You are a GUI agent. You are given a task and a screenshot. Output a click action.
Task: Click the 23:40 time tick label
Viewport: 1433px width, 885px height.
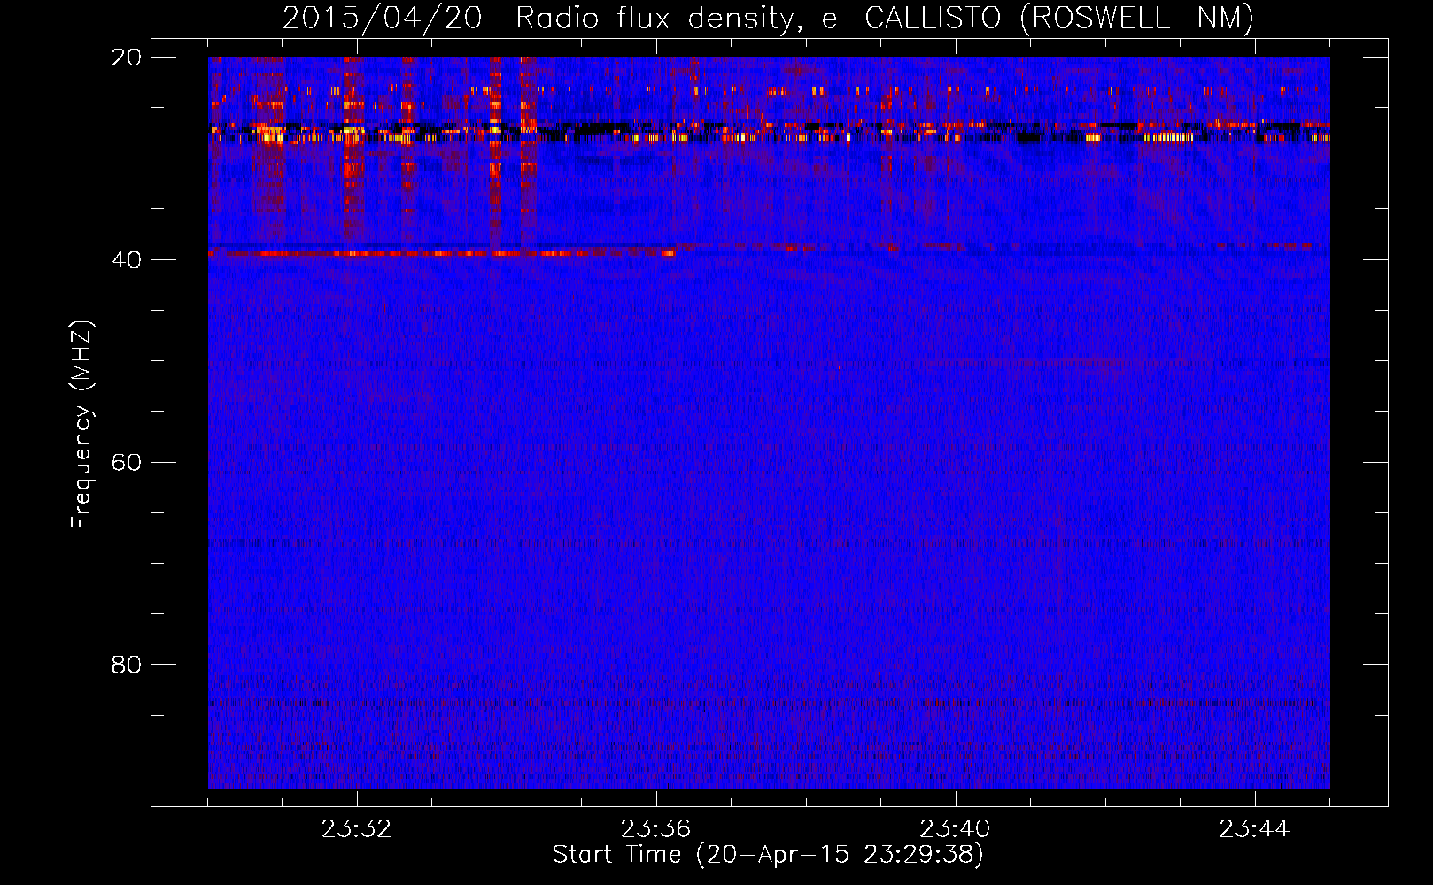click(955, 829)
